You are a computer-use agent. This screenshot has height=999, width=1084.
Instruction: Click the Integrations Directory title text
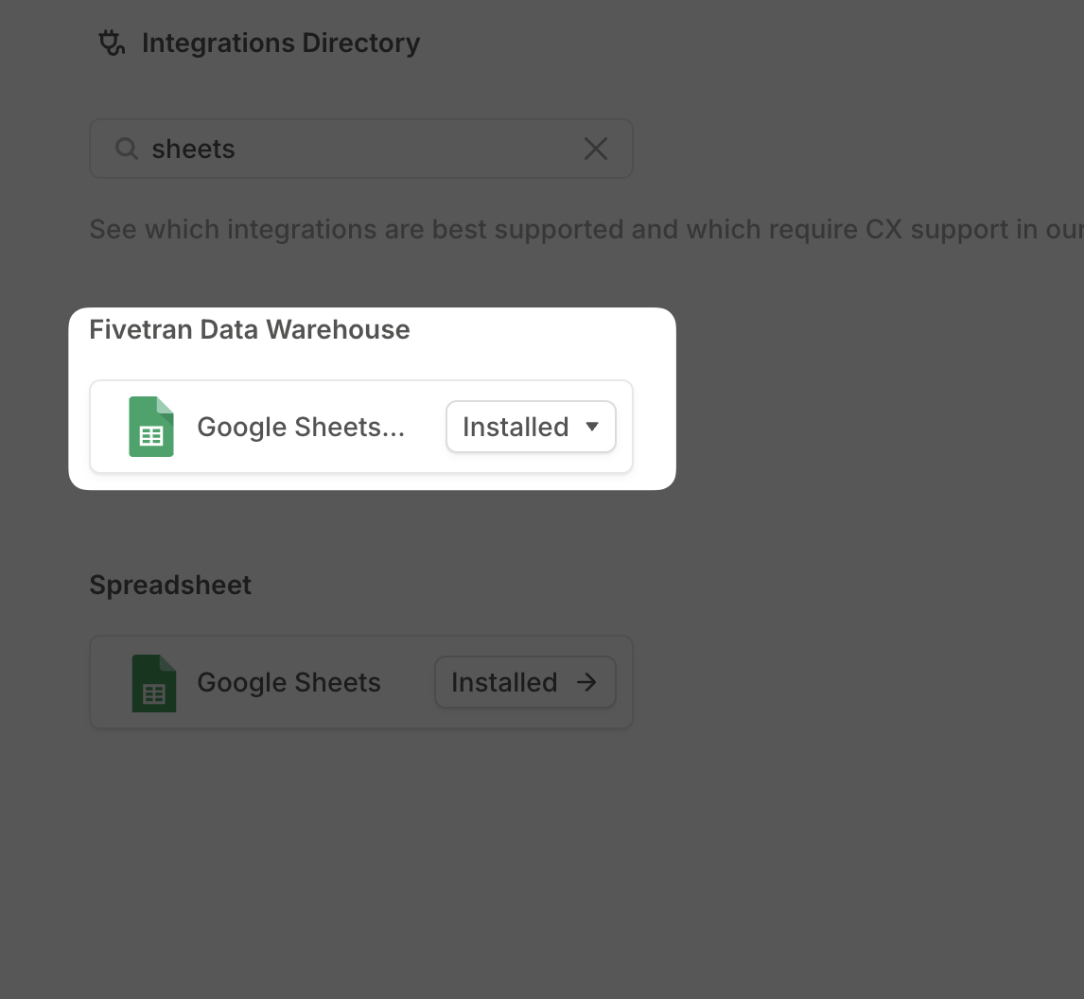click(281, 43)
